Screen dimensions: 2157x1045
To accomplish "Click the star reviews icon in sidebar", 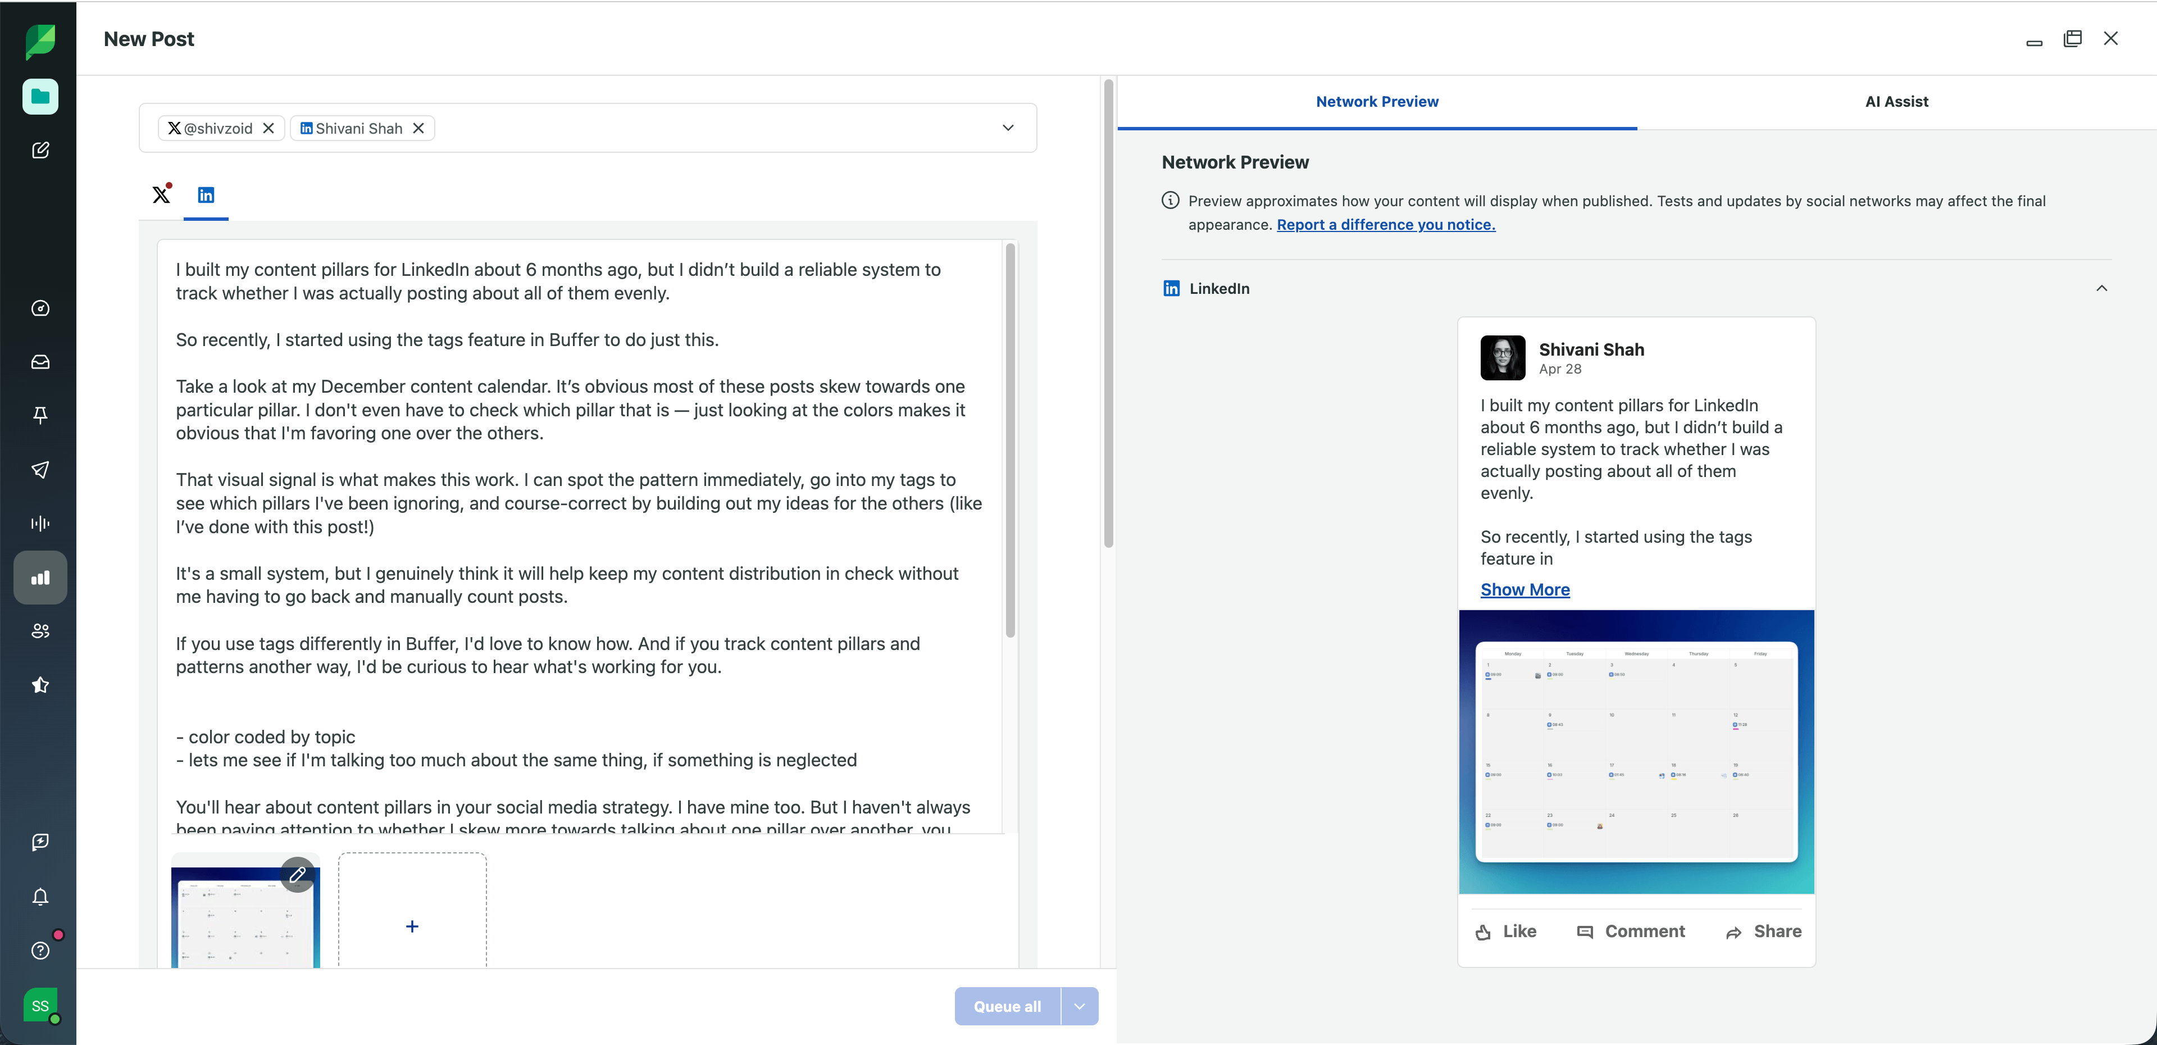I will (40, 685).
